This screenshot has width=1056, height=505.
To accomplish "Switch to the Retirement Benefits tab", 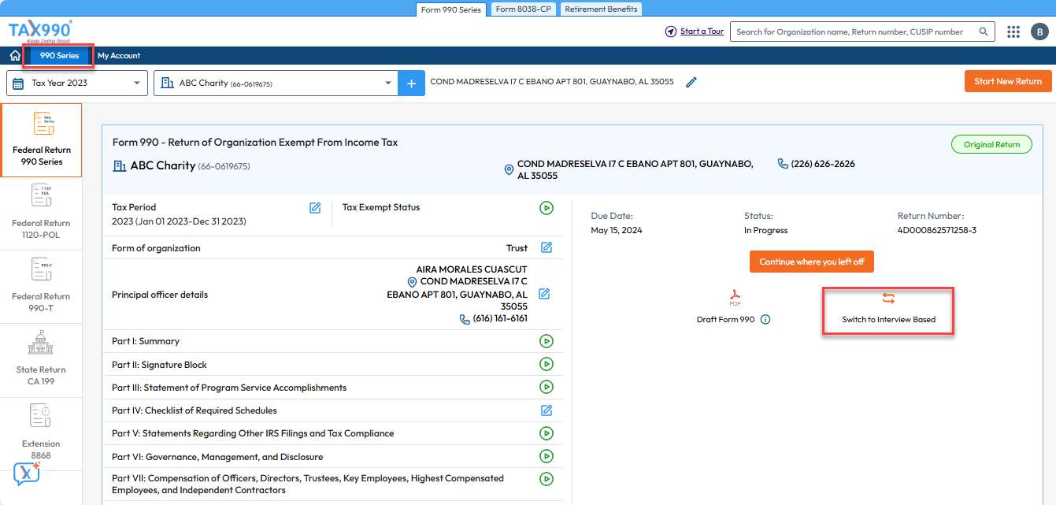I will [x=601, y=9].
